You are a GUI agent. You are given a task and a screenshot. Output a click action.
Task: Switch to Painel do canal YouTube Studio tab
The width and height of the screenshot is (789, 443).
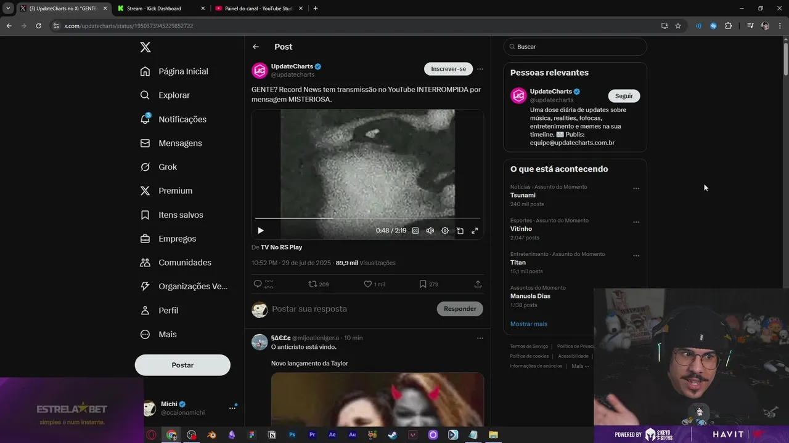point(258,9)
